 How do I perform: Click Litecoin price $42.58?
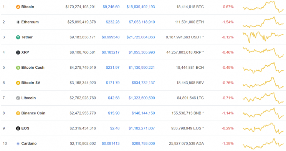click(x=114, y=98)
